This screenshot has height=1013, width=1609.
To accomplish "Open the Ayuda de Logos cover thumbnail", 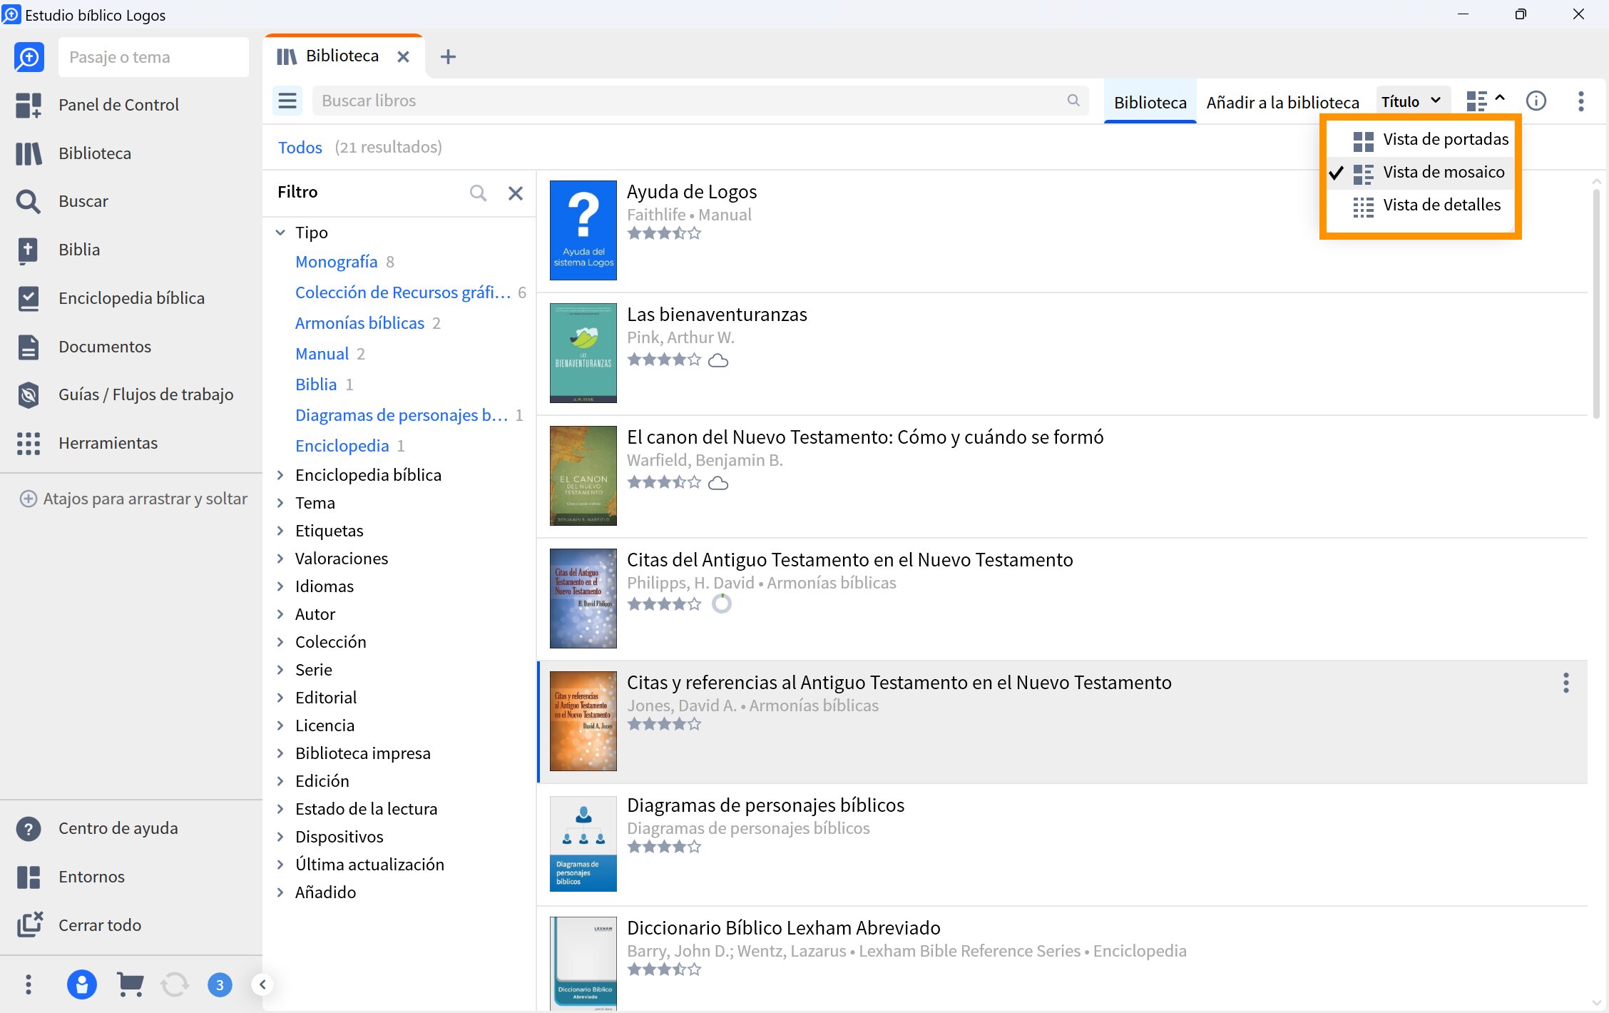I will [x=583, y=230].
